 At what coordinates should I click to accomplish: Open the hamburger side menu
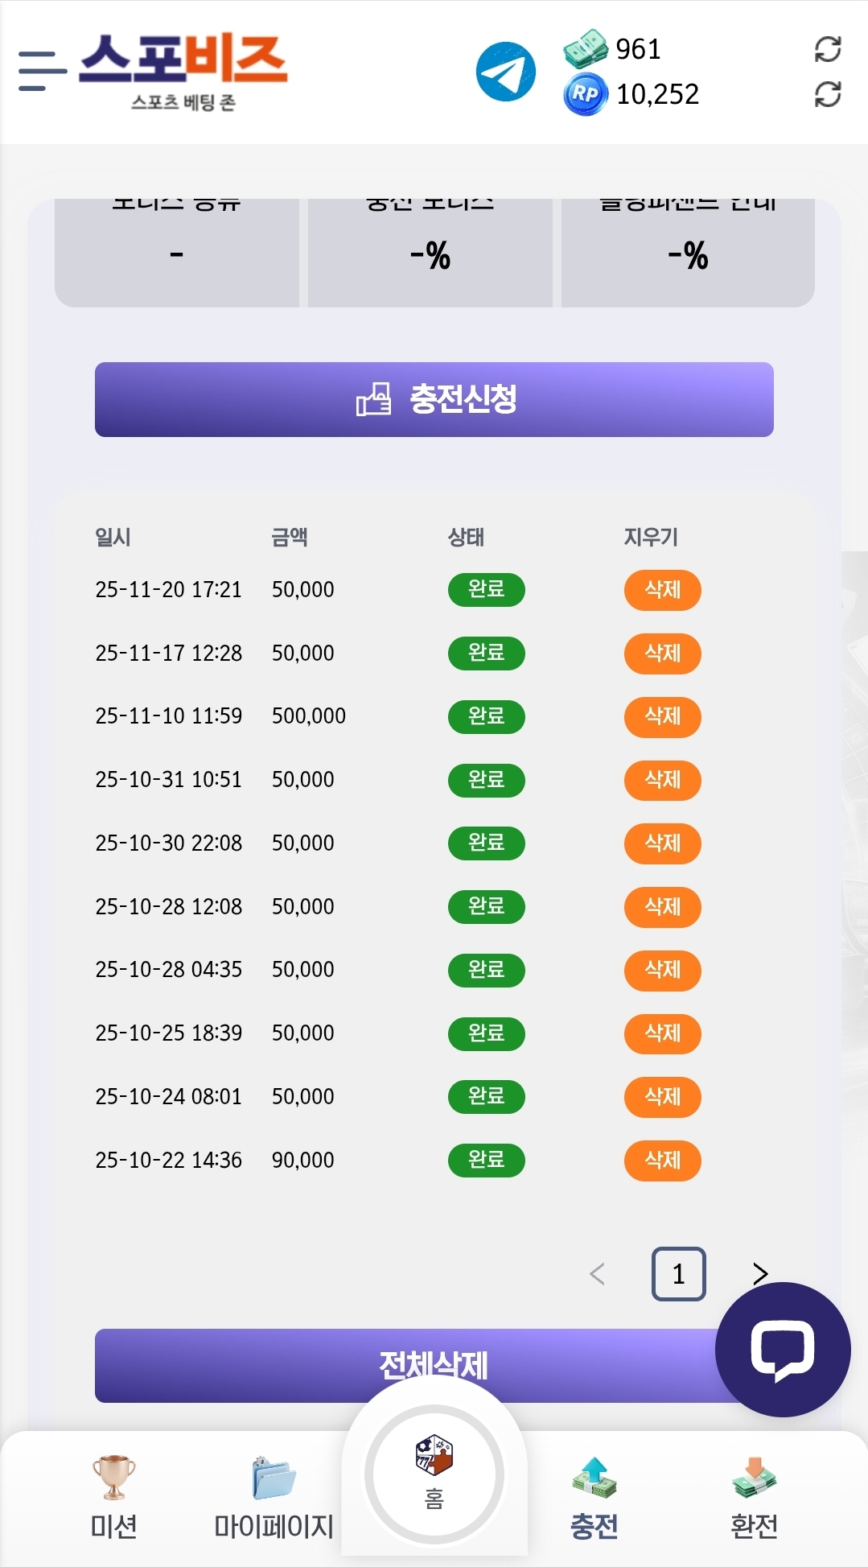(42, 71)
